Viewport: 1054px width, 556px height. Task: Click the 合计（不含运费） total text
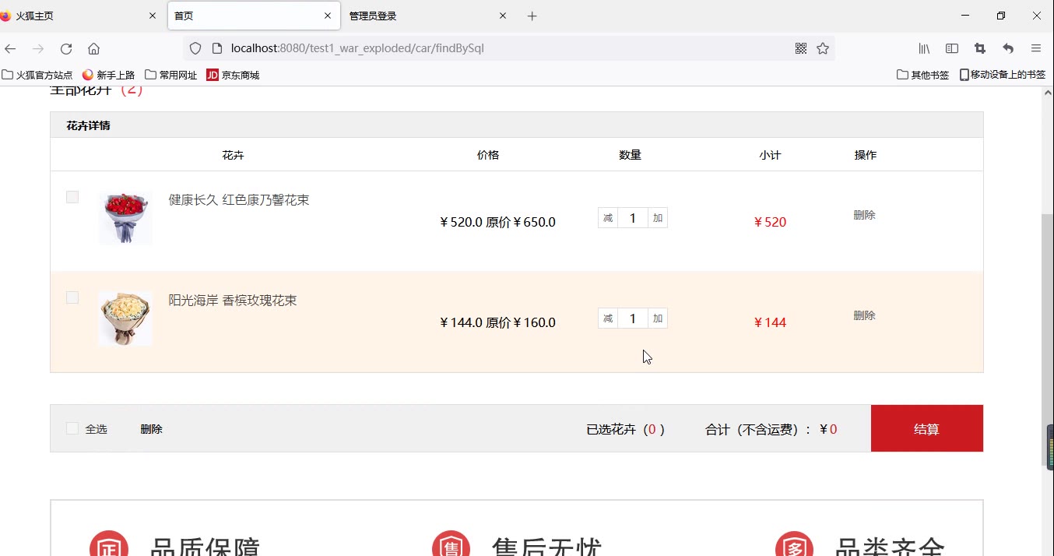click(771, 429)
